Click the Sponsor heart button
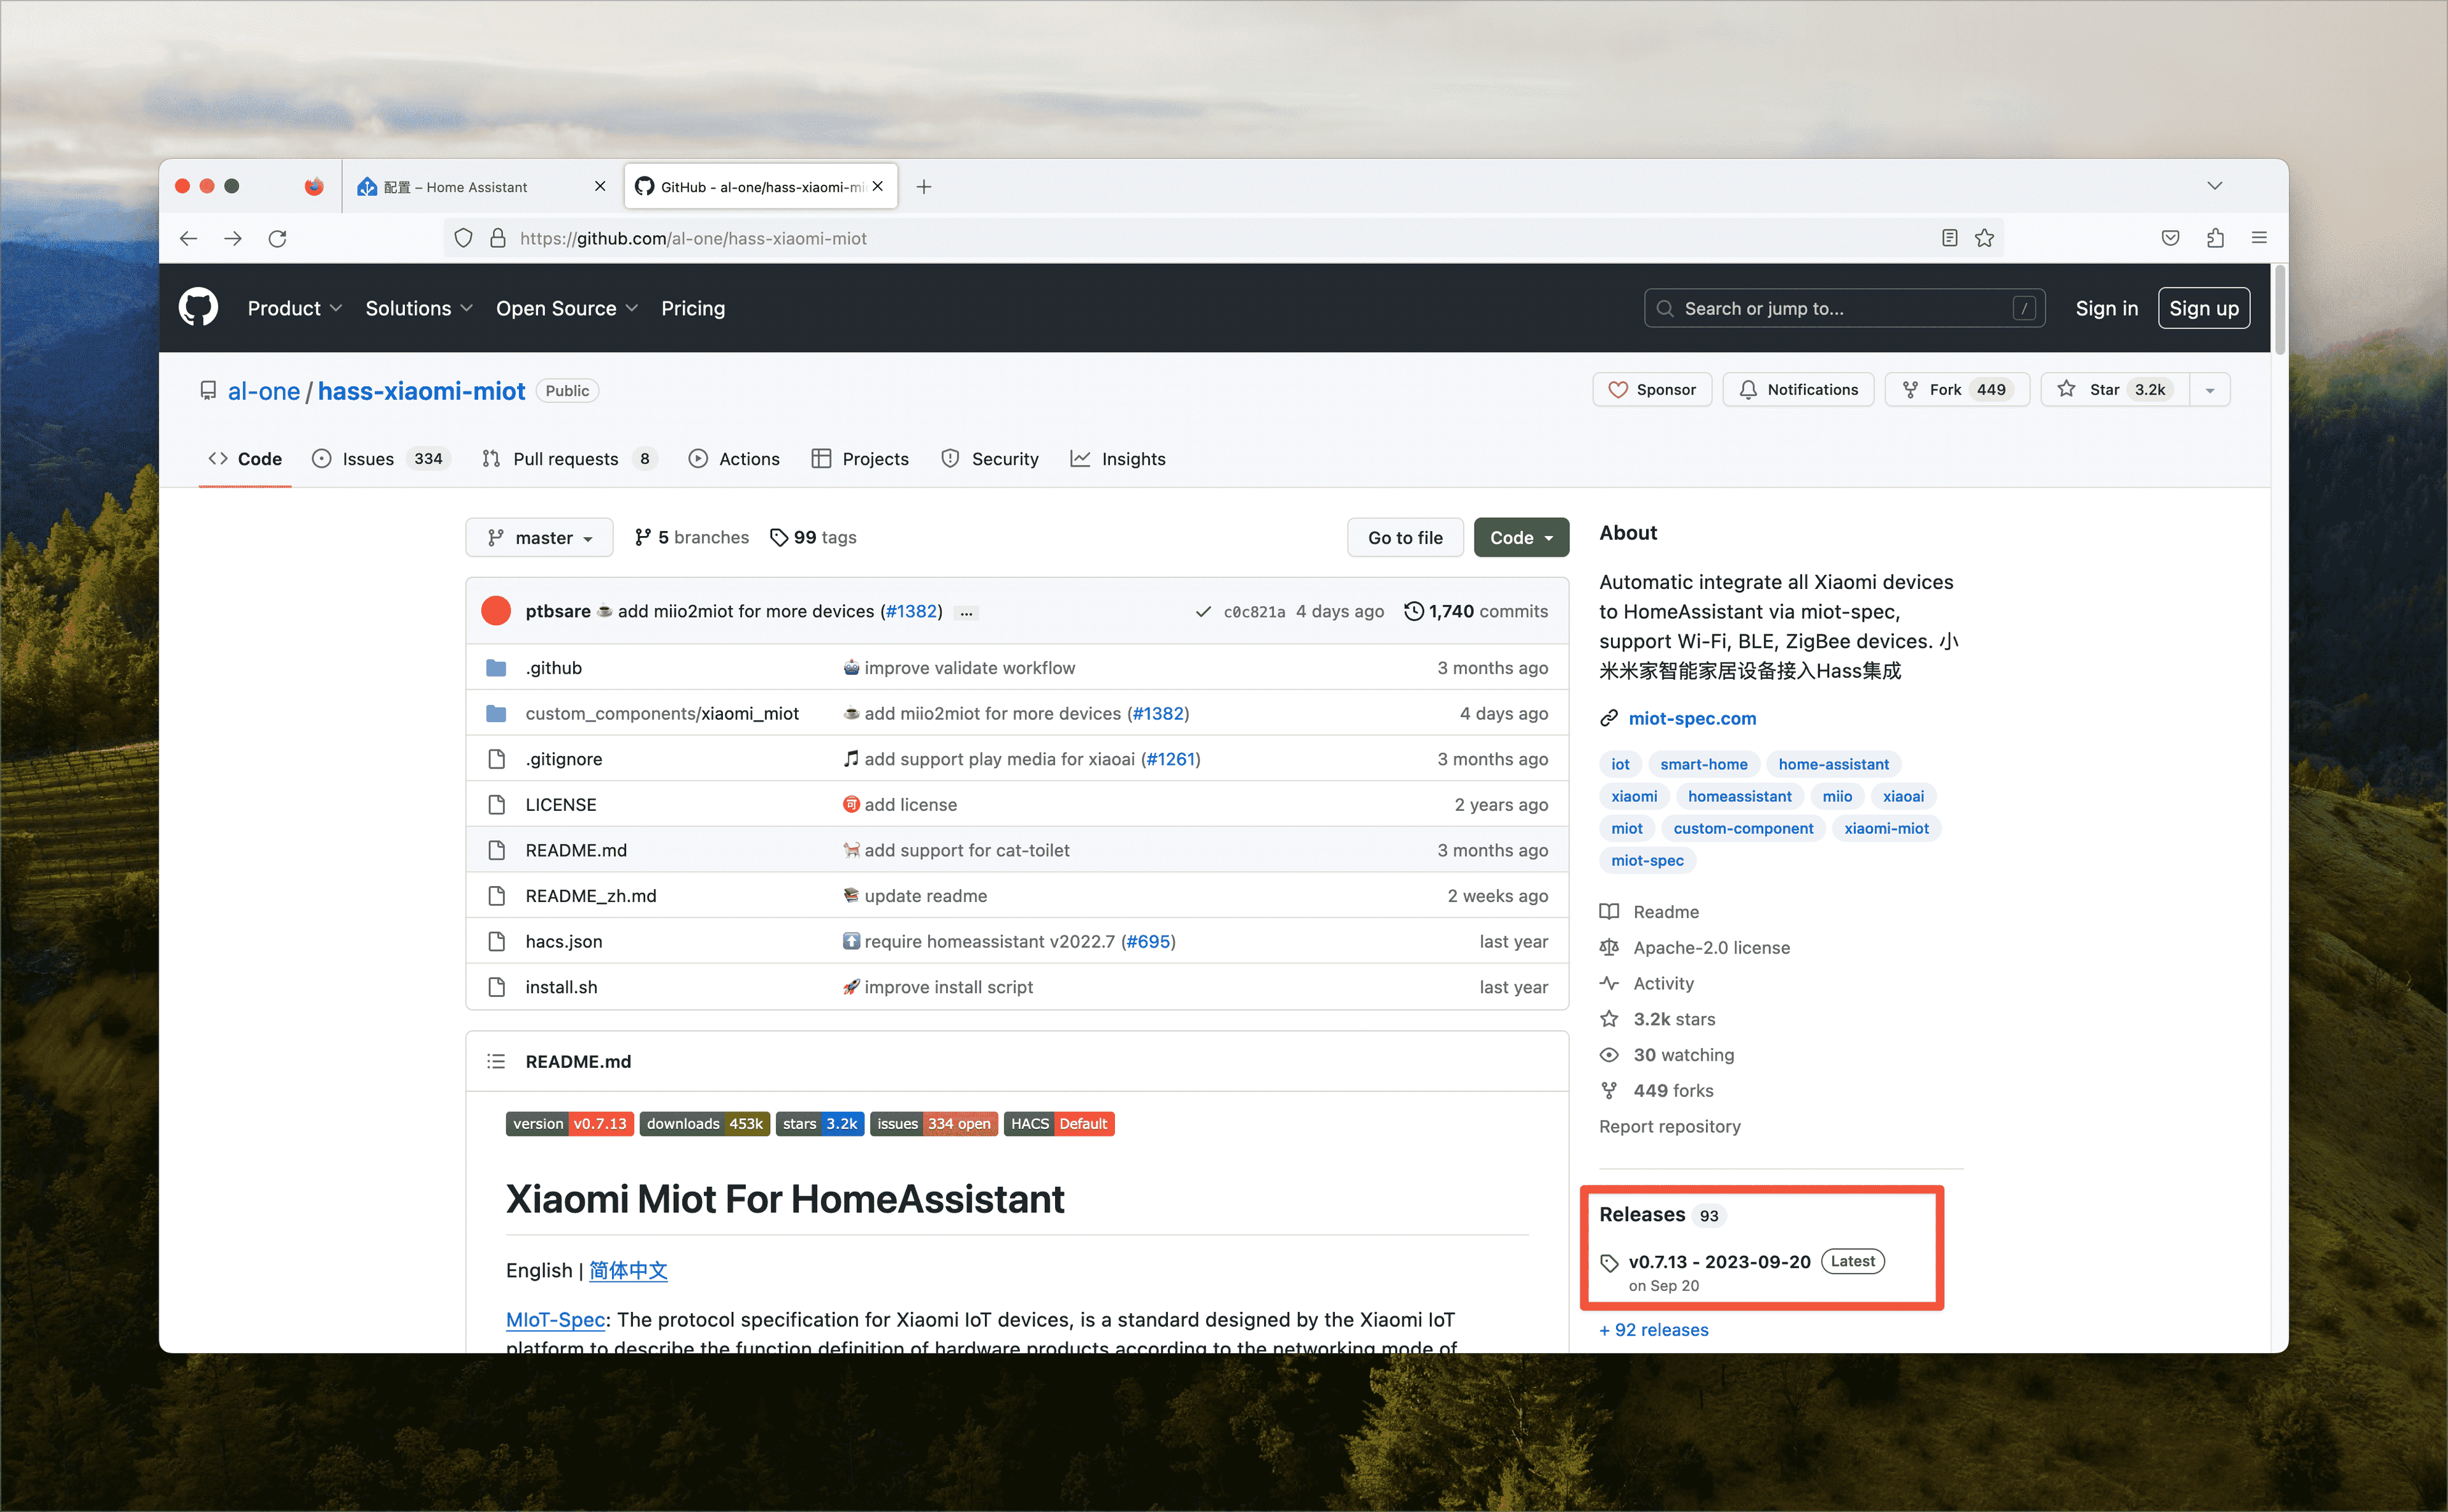 [x=1652, y=390]
